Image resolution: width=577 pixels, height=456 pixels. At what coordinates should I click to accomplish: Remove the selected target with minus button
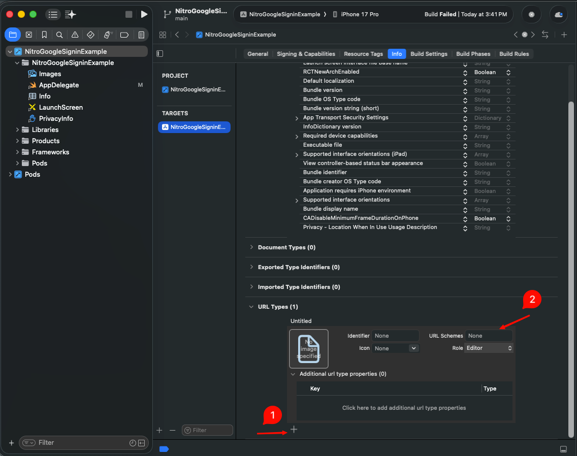pyautogui.click(x=173, y=430)
